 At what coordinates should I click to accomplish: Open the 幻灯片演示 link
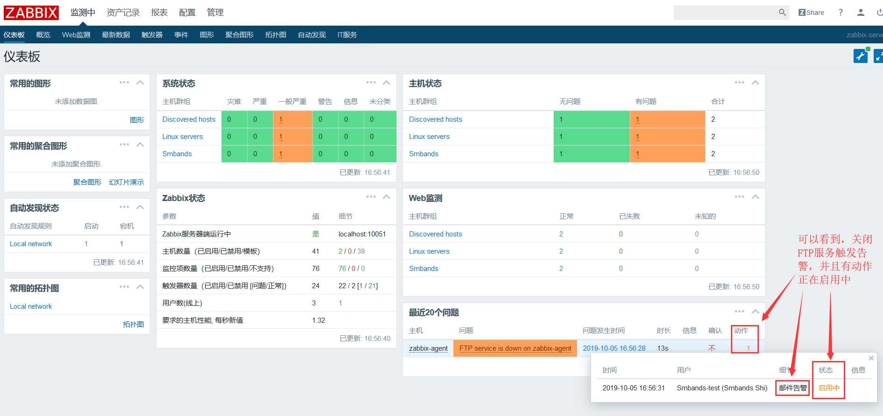pyautogui.click(x=126, y=182)
